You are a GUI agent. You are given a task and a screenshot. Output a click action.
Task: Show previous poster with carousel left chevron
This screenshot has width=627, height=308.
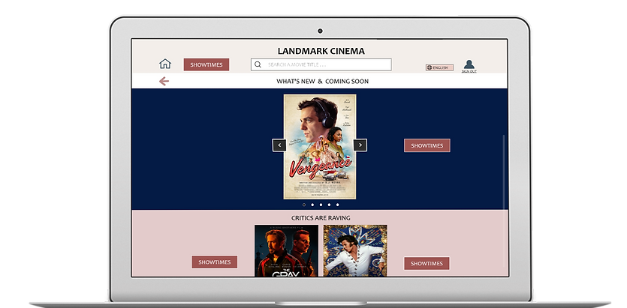coord(279,145)
